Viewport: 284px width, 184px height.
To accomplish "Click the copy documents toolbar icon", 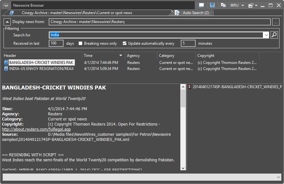I will click(223, 5).
